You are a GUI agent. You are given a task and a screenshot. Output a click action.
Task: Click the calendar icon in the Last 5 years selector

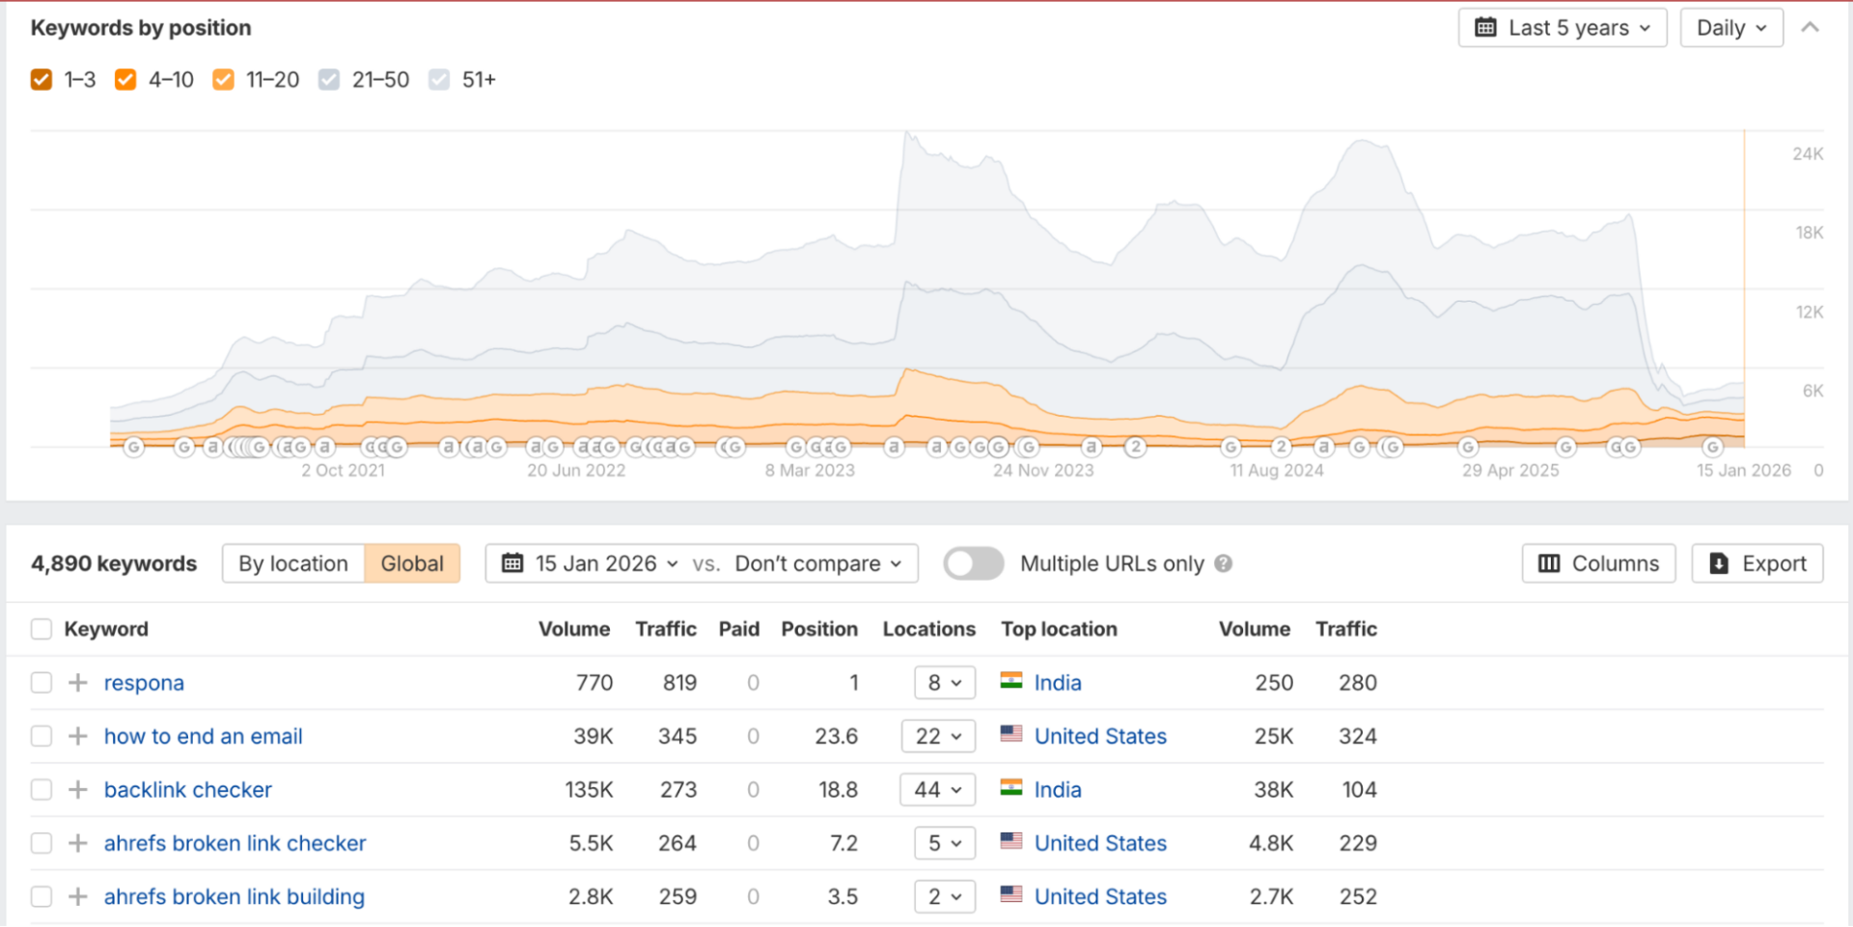(1488, 27)
